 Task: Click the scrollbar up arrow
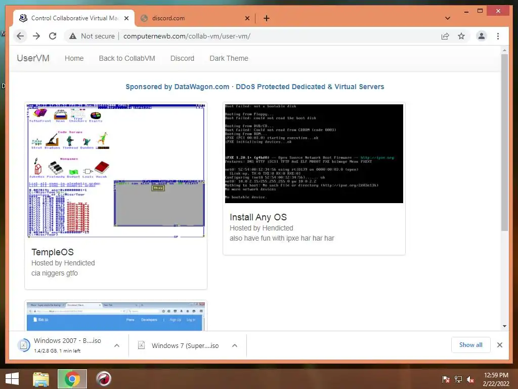click(504, 50)
